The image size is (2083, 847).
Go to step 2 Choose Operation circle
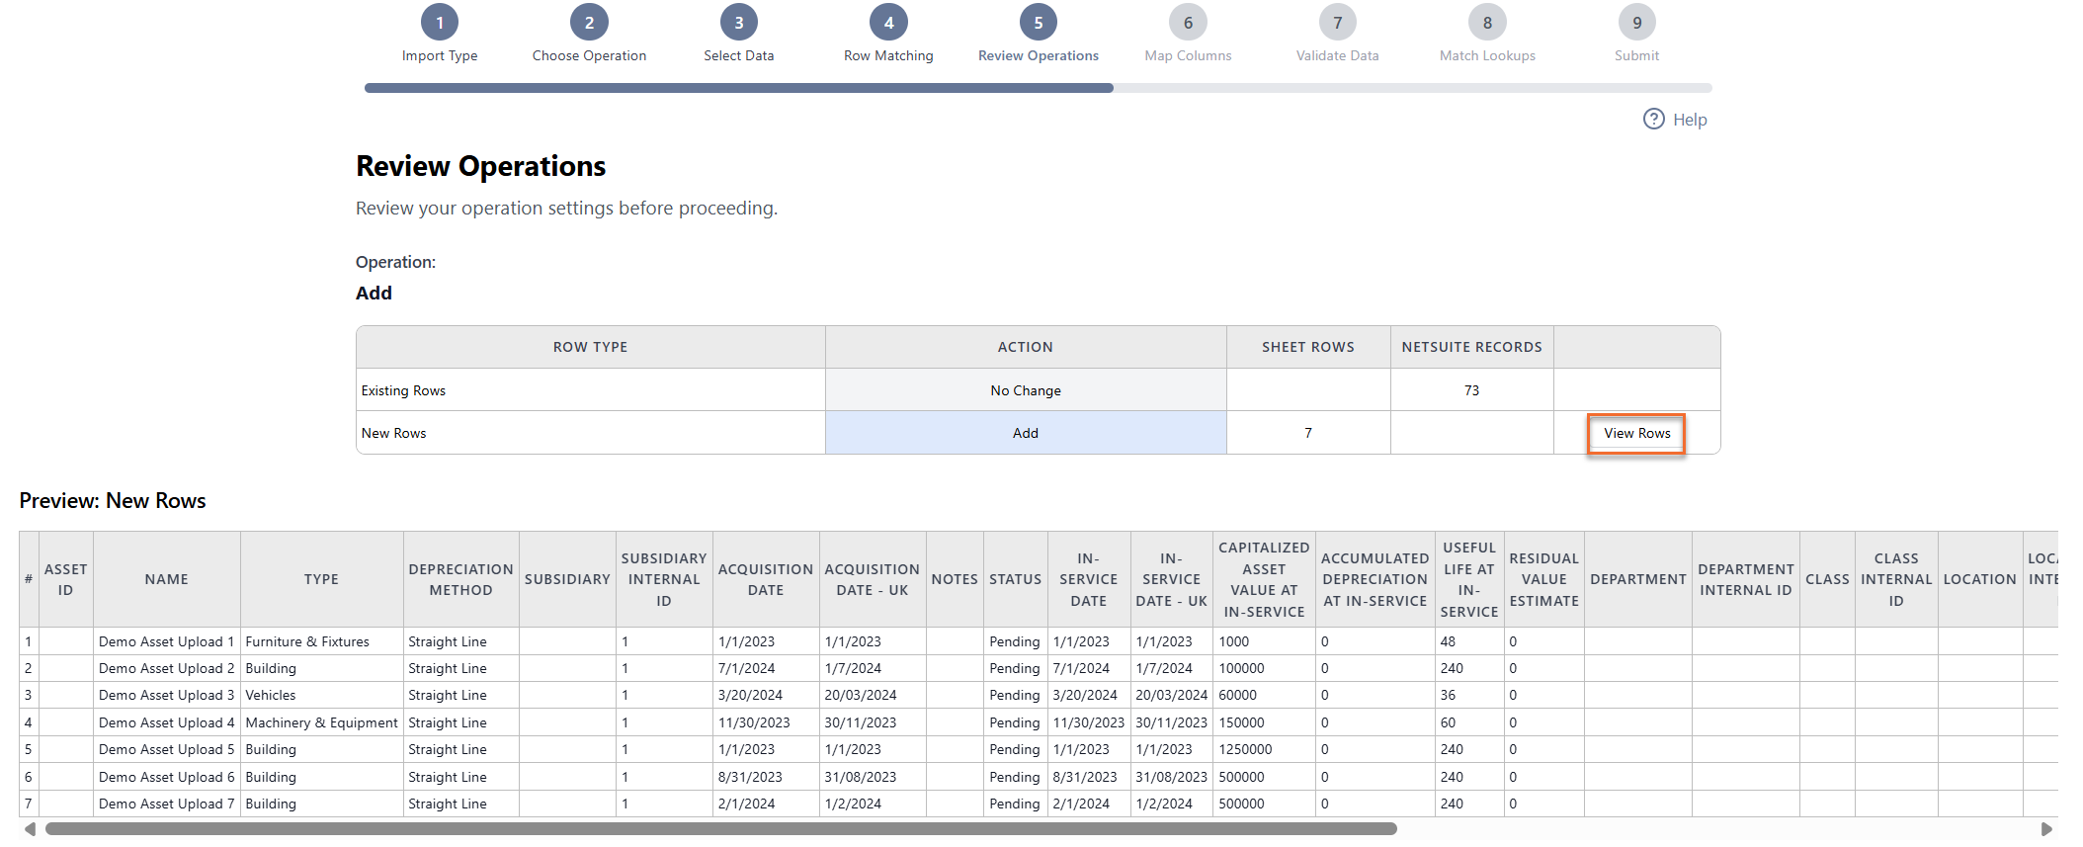(589, 23)
